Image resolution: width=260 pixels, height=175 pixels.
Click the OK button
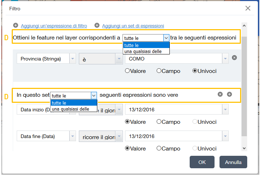202,162
